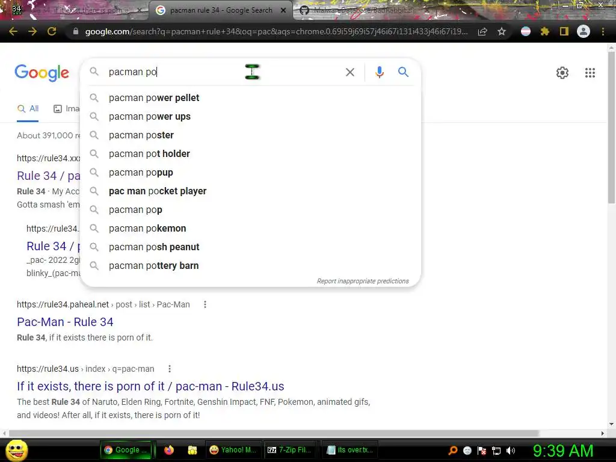Click the flag notification tray icon
The image size is (616, 462).
(482, 451)
